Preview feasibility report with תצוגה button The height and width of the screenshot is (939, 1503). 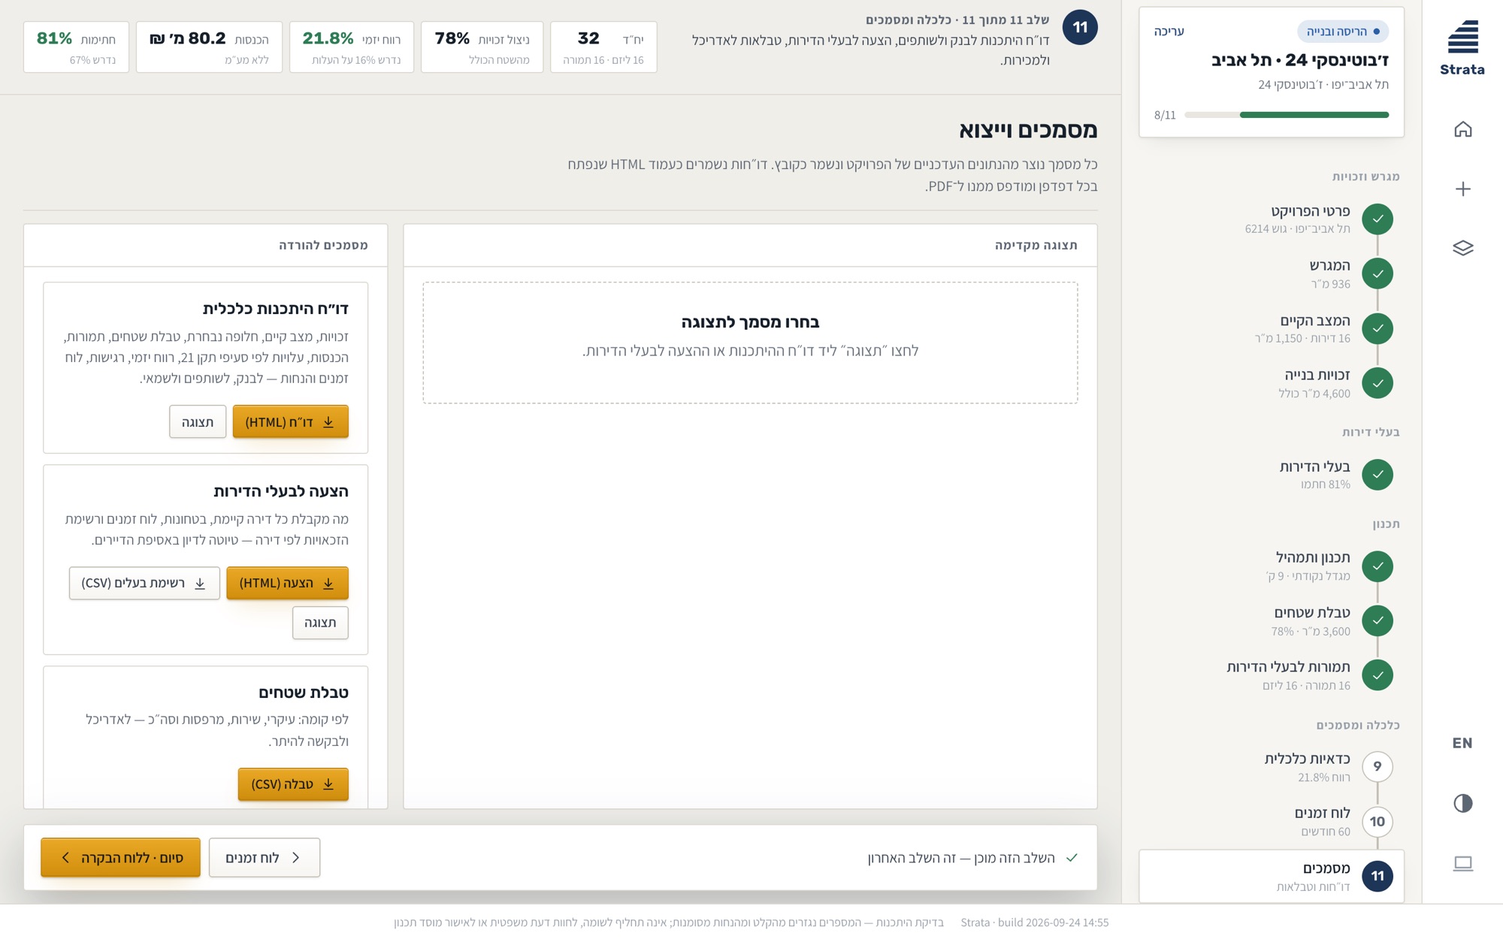(198, 421)
